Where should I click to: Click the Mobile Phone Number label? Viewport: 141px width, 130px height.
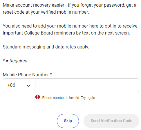click(x=26, y=75)
